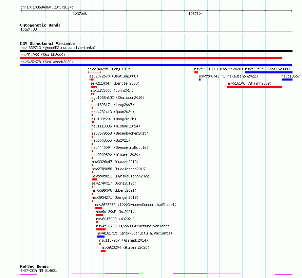This screenshot has width=302, height=278.
Task: Select nsv5909890 (Almarri2020) label
Action: click(x=116, y=155)
